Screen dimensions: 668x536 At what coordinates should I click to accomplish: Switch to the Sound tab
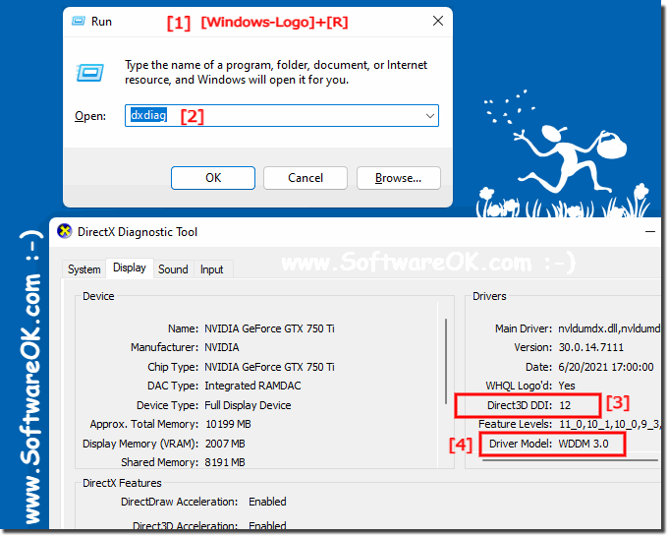pos(173,269)
